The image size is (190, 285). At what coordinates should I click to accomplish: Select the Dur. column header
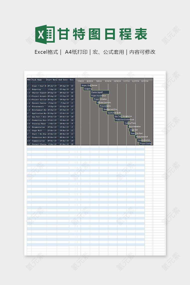point(72,80)
